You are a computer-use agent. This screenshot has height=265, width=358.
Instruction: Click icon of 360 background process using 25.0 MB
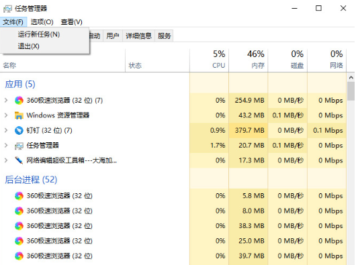(x=19, y=241)
